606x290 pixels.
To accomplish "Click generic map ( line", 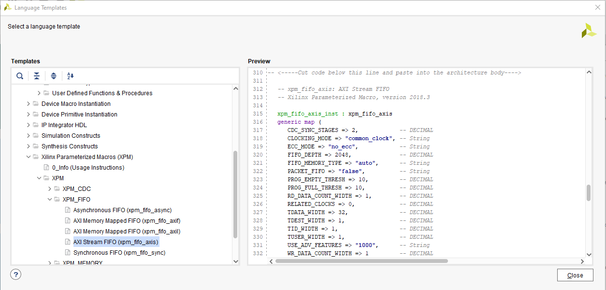I will (299, 122).
